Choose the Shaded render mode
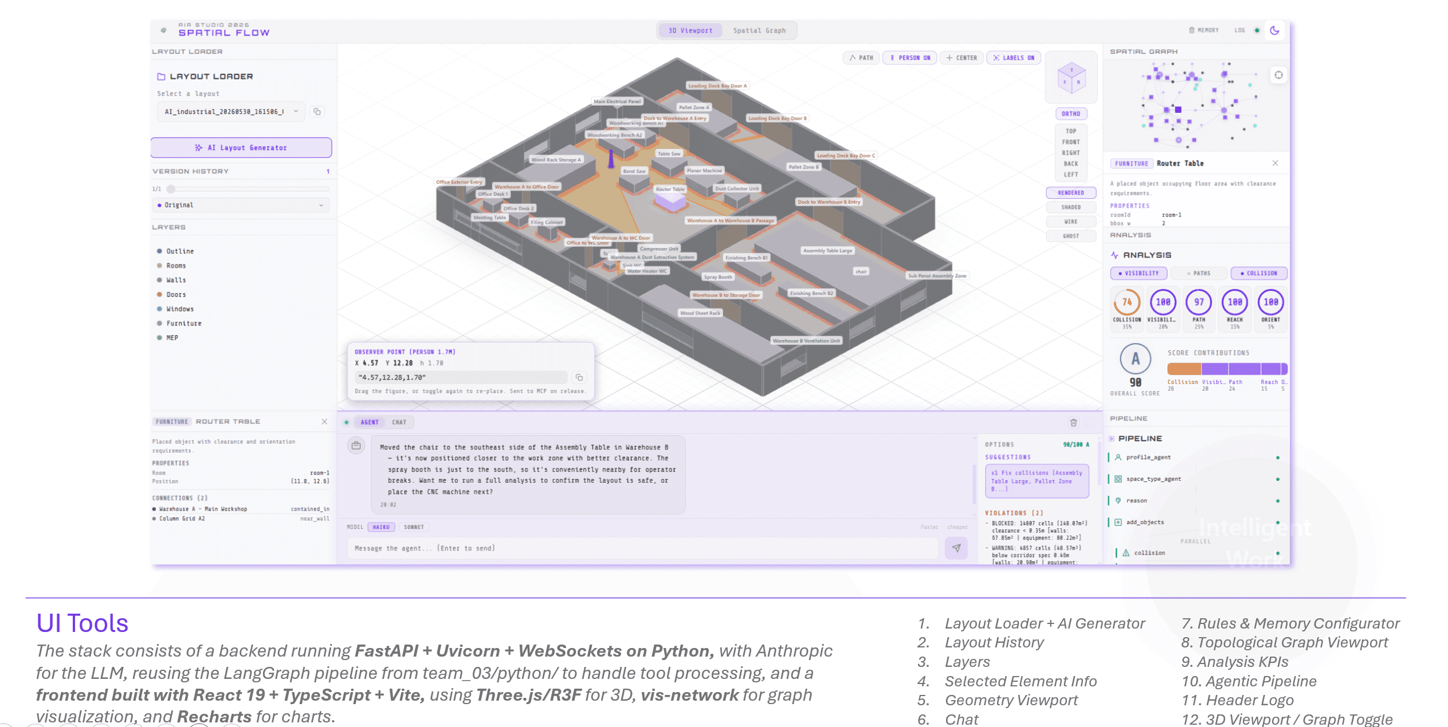The image size is (1448, 727). click(x=1070, y=207)
